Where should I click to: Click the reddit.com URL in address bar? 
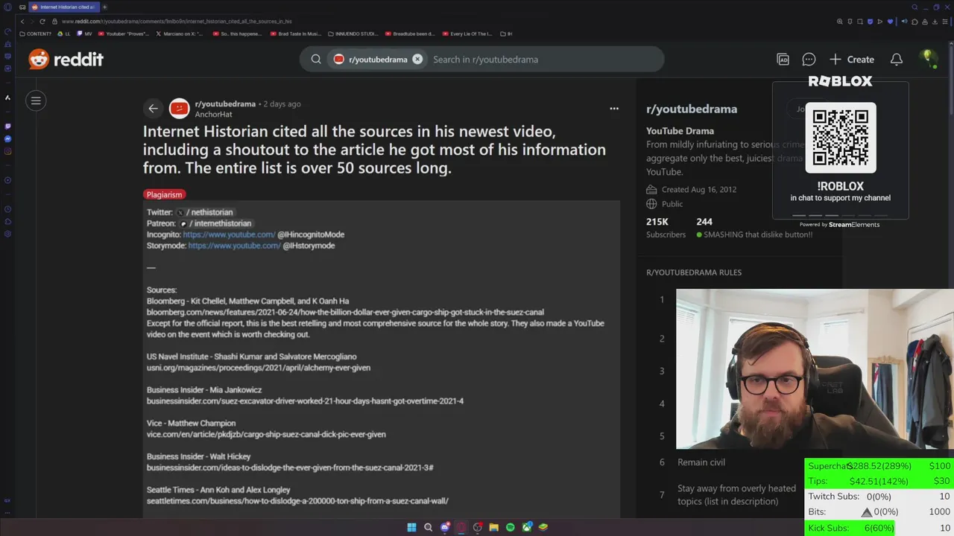[x=177, y=22]
